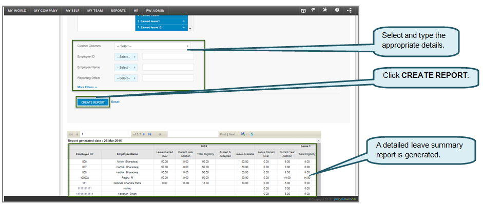Jump to last report page

pos(150,134)
